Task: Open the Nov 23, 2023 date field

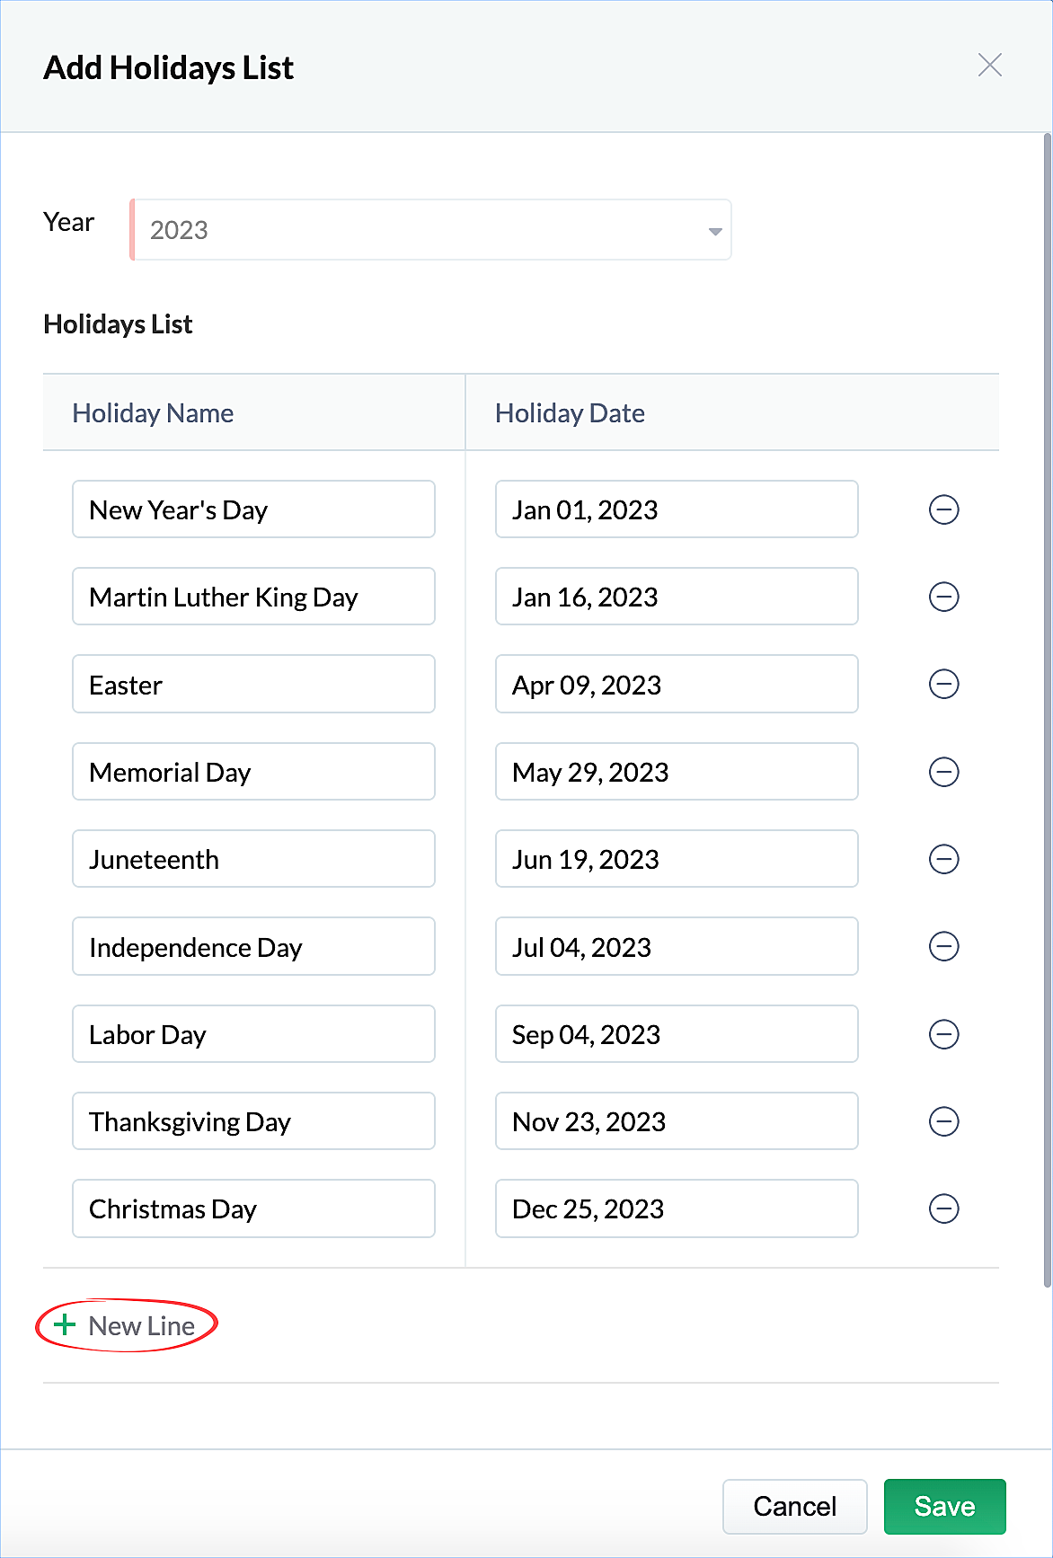Action: coord(677,1121)
